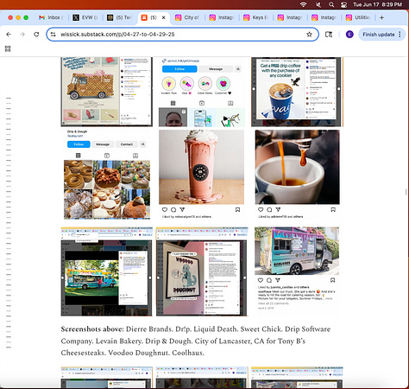
Task: Click the browser forward arrow
Action: [x=22, y=35]
